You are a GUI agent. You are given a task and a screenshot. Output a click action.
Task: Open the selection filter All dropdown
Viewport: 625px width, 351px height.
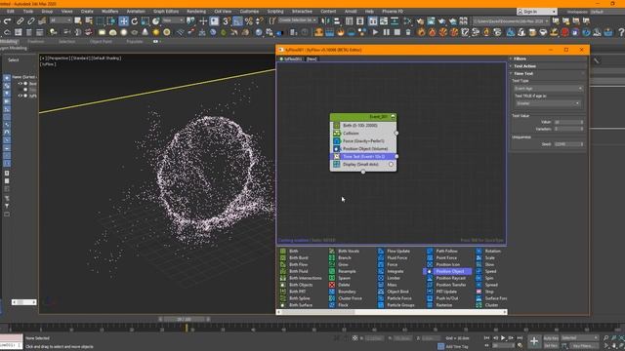click(61, 20)
